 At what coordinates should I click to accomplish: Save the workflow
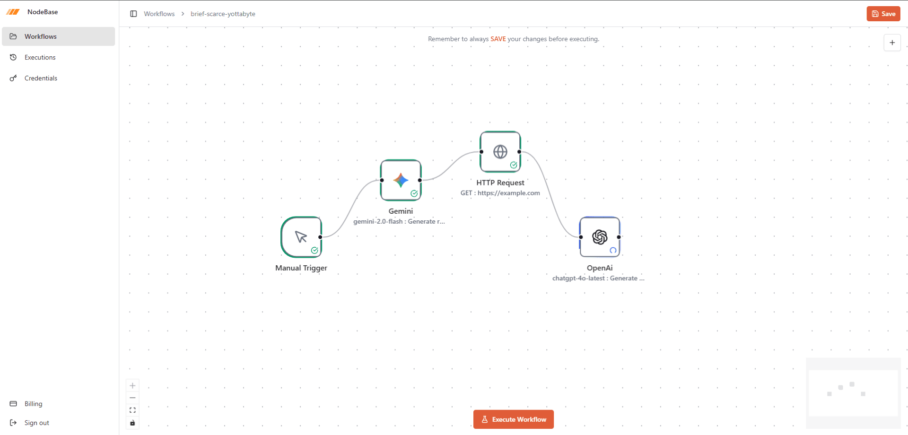pos(883,14)
